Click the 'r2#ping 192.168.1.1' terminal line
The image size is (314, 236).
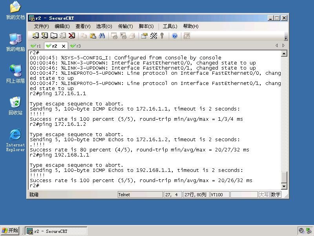[60, 155]
